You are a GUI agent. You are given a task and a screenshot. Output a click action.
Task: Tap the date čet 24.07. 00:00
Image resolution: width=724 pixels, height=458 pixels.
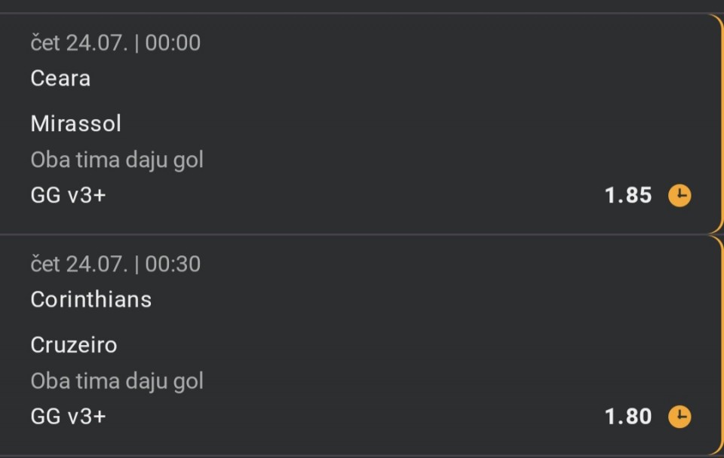(x=115, y=43)
